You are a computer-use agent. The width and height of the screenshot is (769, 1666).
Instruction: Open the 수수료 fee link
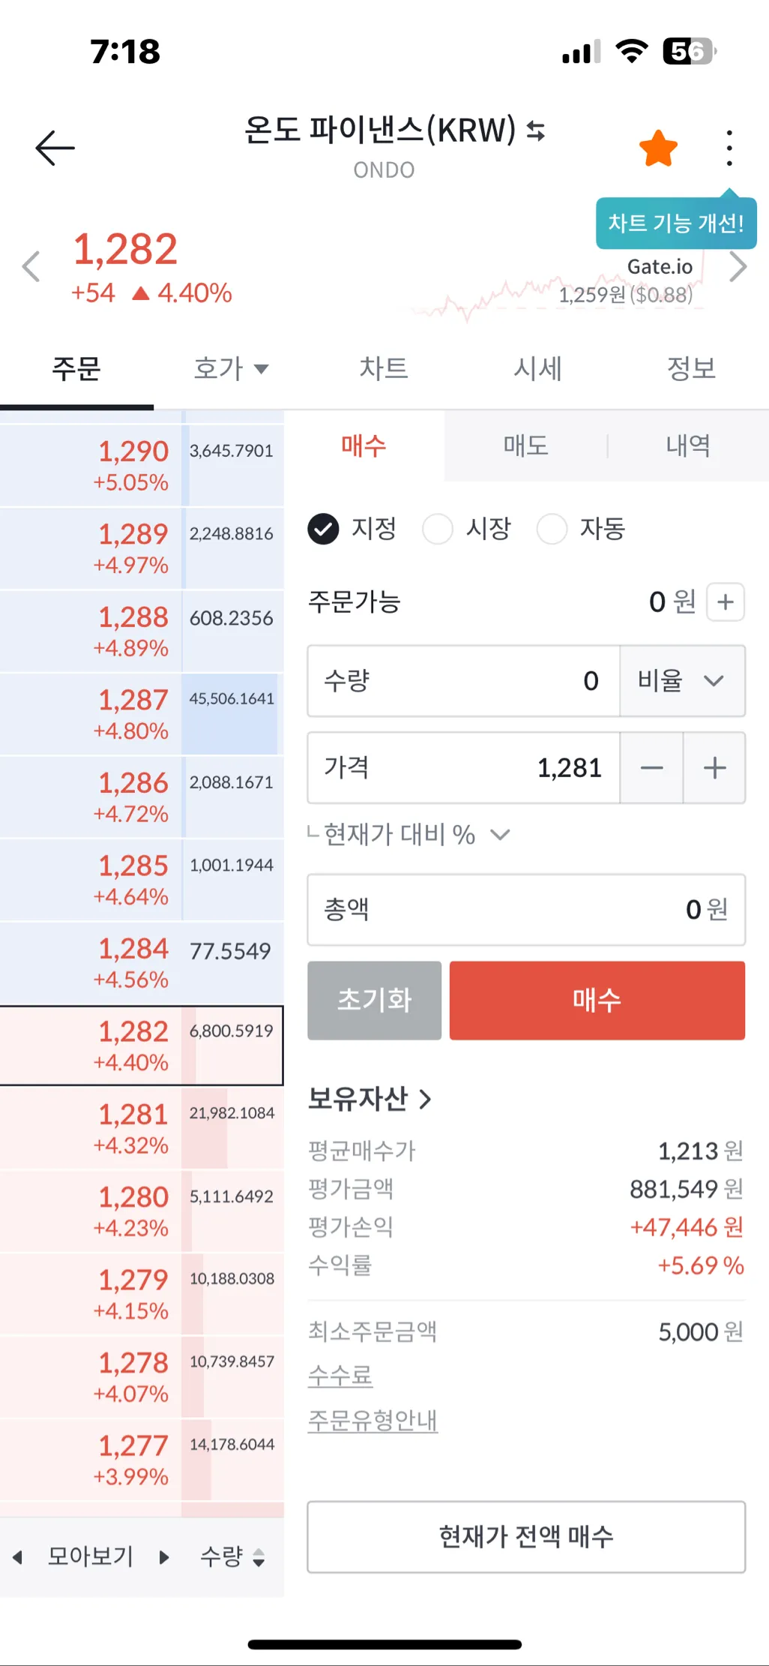tap(340, 1375)
